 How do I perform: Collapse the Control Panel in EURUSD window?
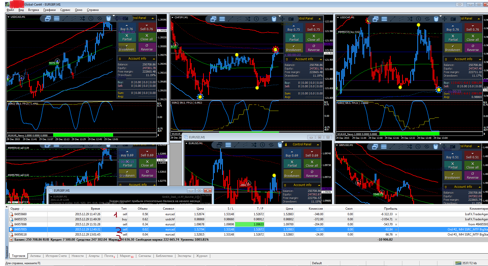coord(318,145)
